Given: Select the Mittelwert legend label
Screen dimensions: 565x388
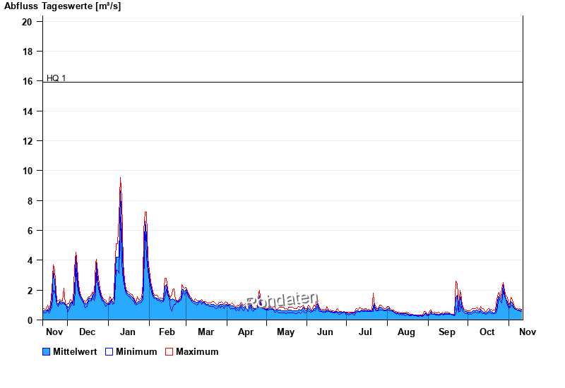Looking at the screenshot, I should point(76,351).
